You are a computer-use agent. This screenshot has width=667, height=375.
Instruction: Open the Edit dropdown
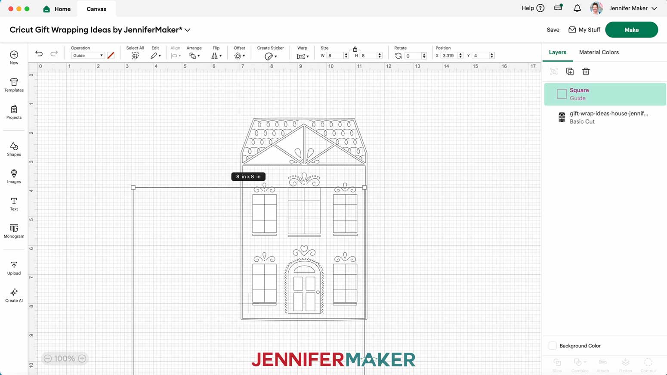click(x=155, y=56)
